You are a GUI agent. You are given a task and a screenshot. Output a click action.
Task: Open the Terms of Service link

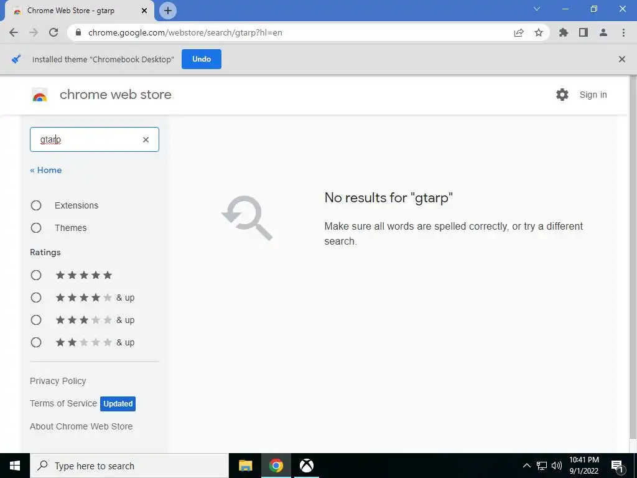63,403
